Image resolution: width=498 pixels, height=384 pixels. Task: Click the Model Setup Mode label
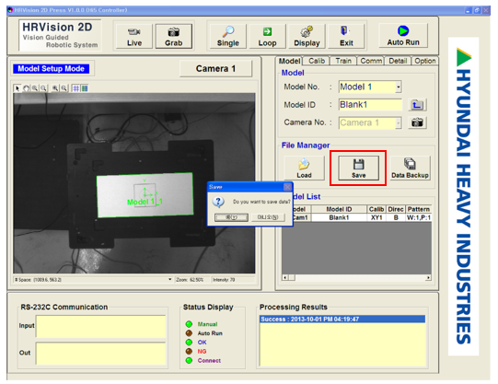(x=52, y=69)
